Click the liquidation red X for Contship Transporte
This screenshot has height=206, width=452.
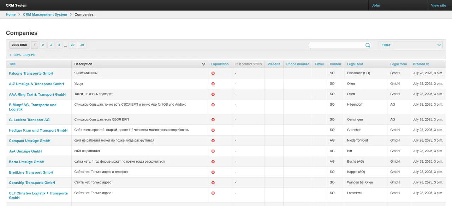pos(213,183)
